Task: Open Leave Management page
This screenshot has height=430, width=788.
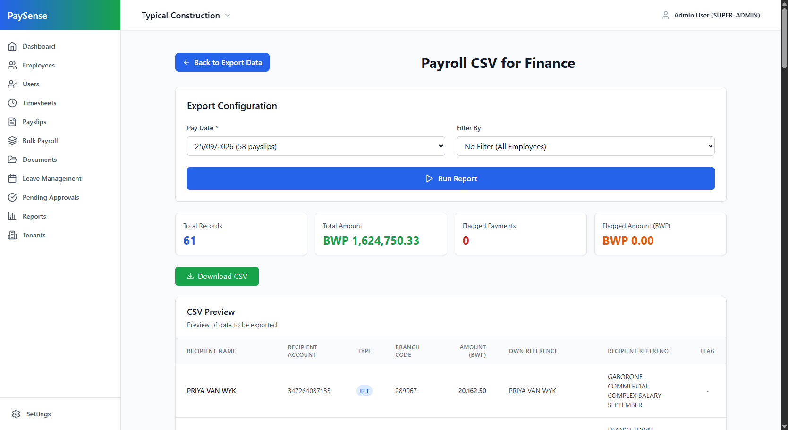Action: click(60, 178)
